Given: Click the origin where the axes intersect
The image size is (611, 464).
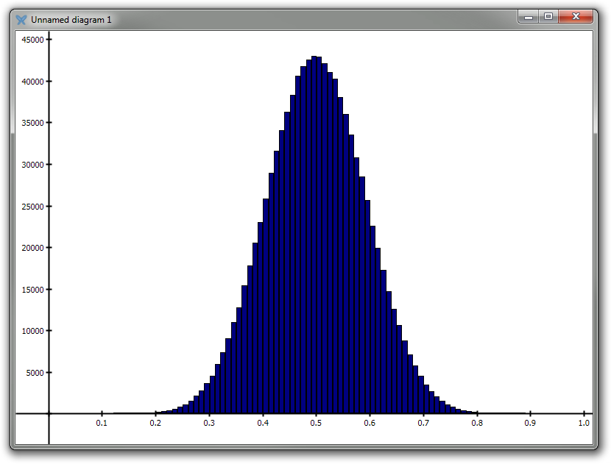Looking at the screenshot, I should click(49, 413).
